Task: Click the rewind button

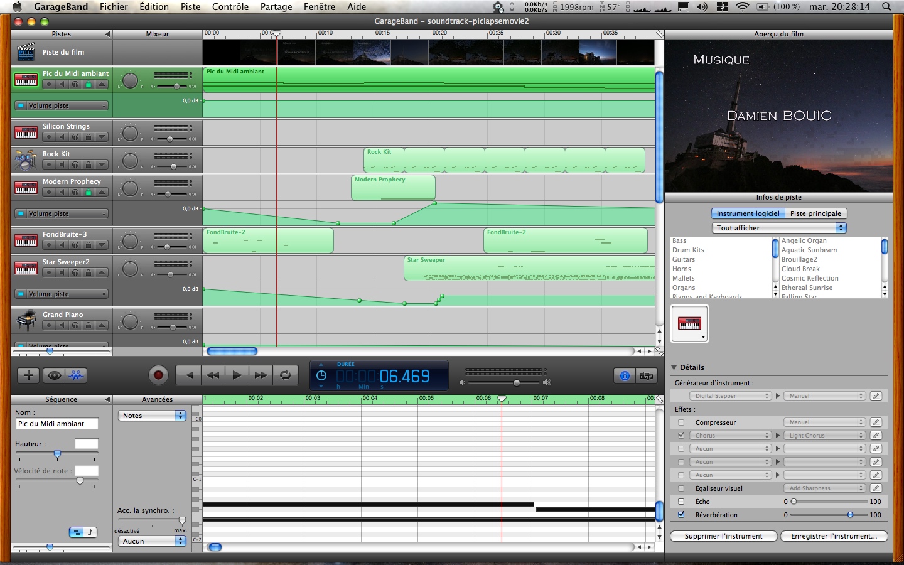Action: [213, 375]
